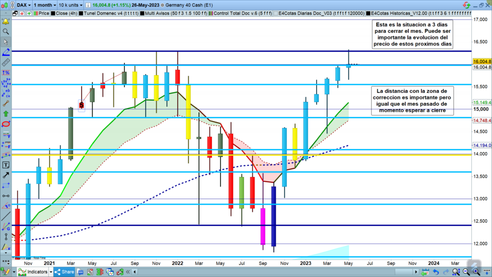This screenshot has width=492, height=277.
Task: Select the green up arrow tool
Action: click(x=6, y=113)
